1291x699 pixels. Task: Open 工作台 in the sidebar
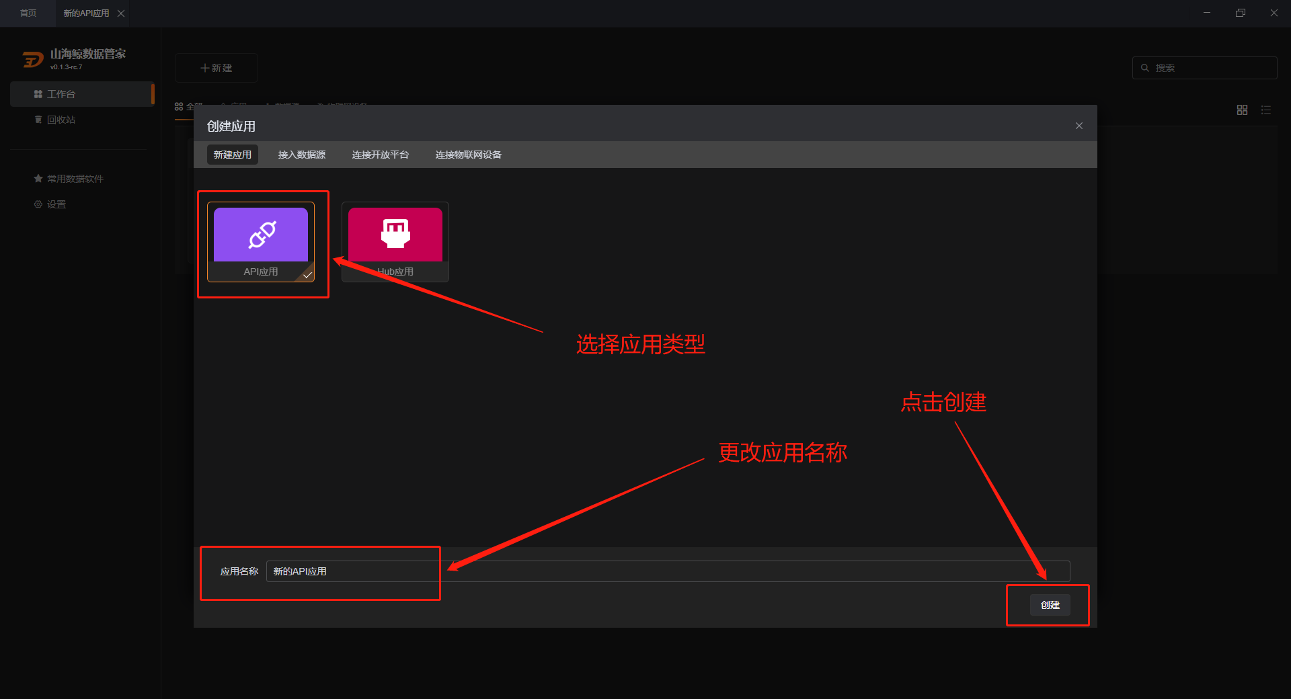coord(82,94)
